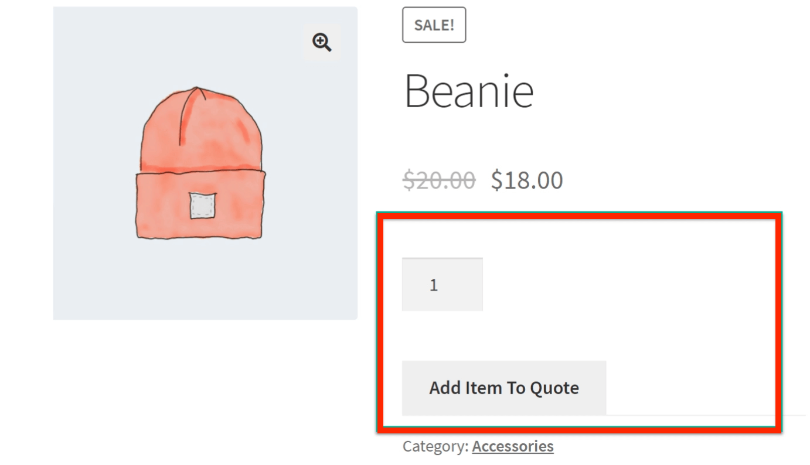Click the SALE! badge
Screen dimensions: 810x465
[x=434, y=25]
